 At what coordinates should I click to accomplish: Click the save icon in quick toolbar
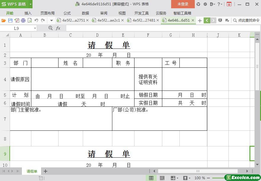[x=10, y=20]
